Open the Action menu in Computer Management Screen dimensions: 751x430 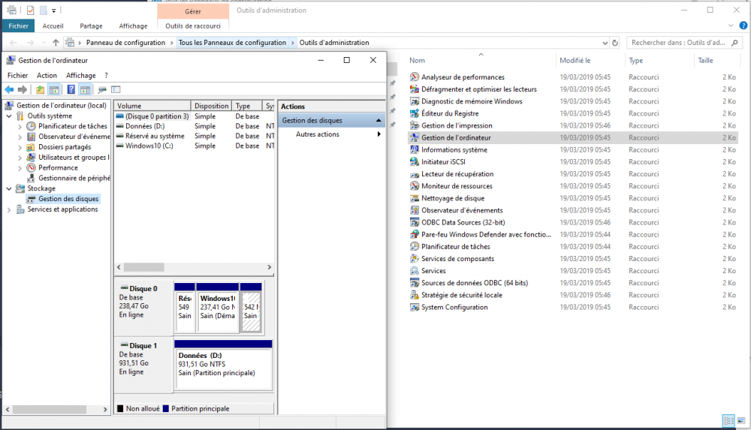coord(47,75)
